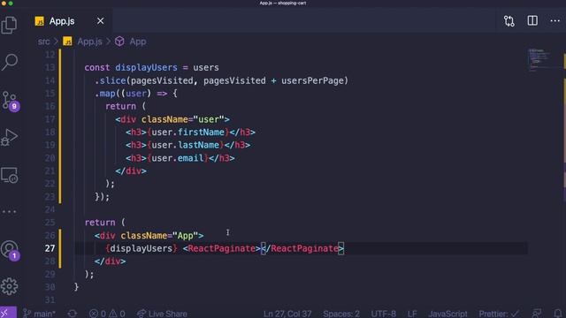Open Accounts menu with badge
Screen dimensions: 566x318
click(x=10, y=250)
